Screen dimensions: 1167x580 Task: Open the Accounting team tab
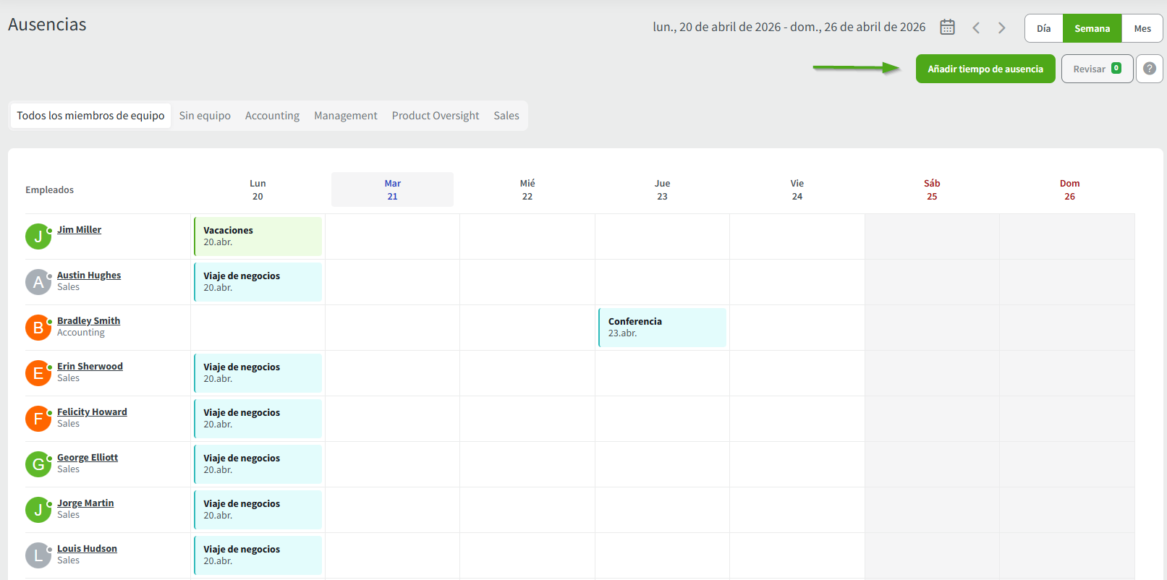[x=272, y=116]
